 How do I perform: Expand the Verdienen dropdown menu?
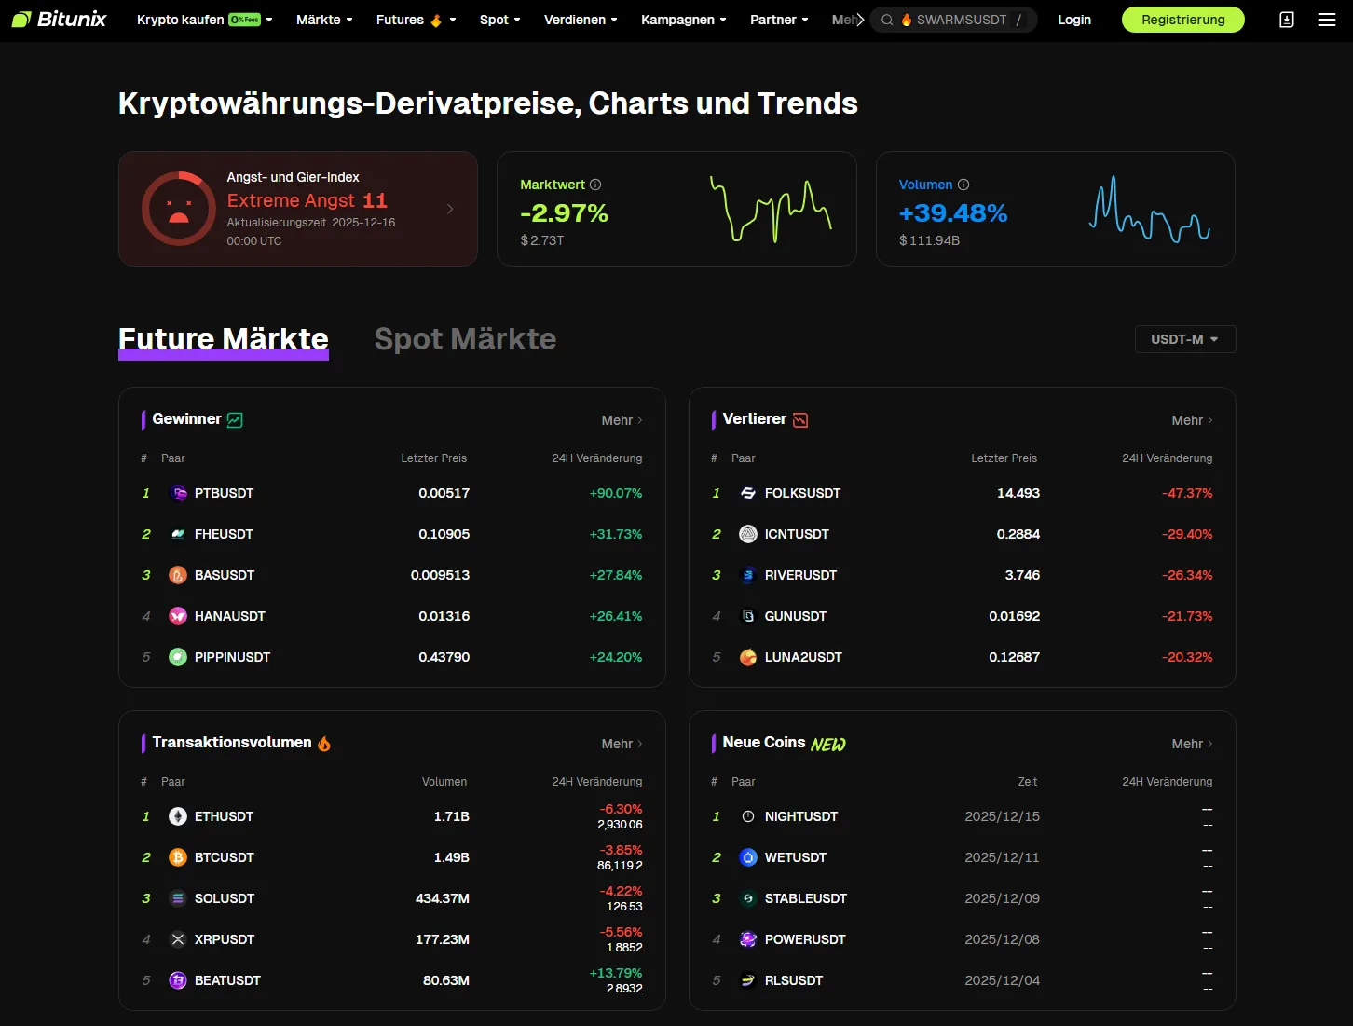(581, 20)
